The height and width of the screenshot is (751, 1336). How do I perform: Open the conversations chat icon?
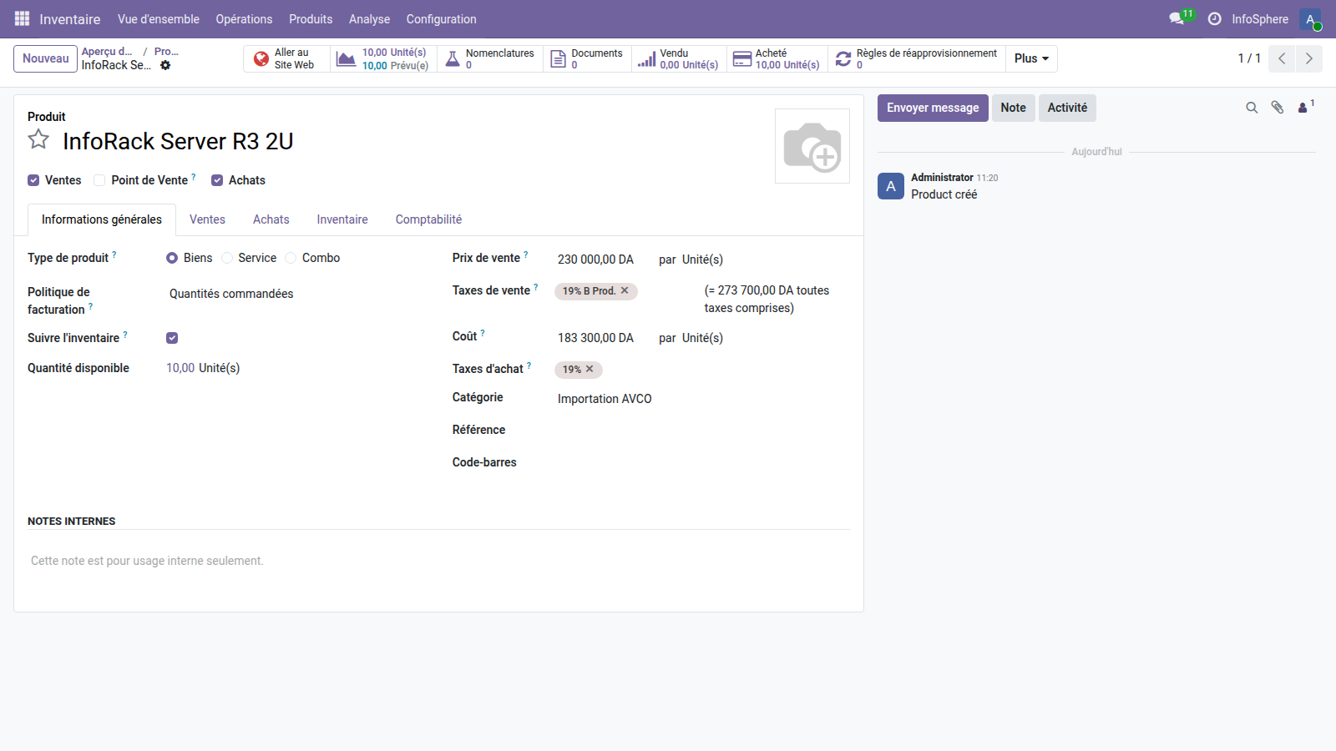coord(1177,18)
